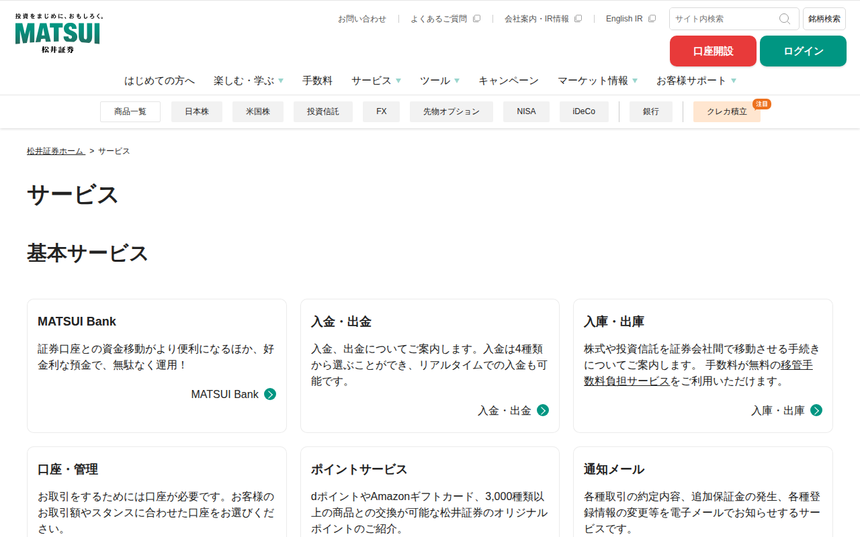Select the 米国株 tab
This screenshot has width=860, height=537.
258,111
